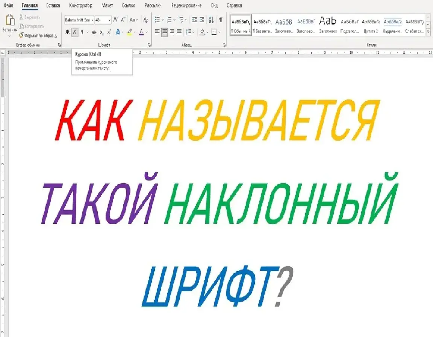Enable center paragraph alignment
Image resolution: width=433 pixels, height=337 pixels.
pos(165,32)
